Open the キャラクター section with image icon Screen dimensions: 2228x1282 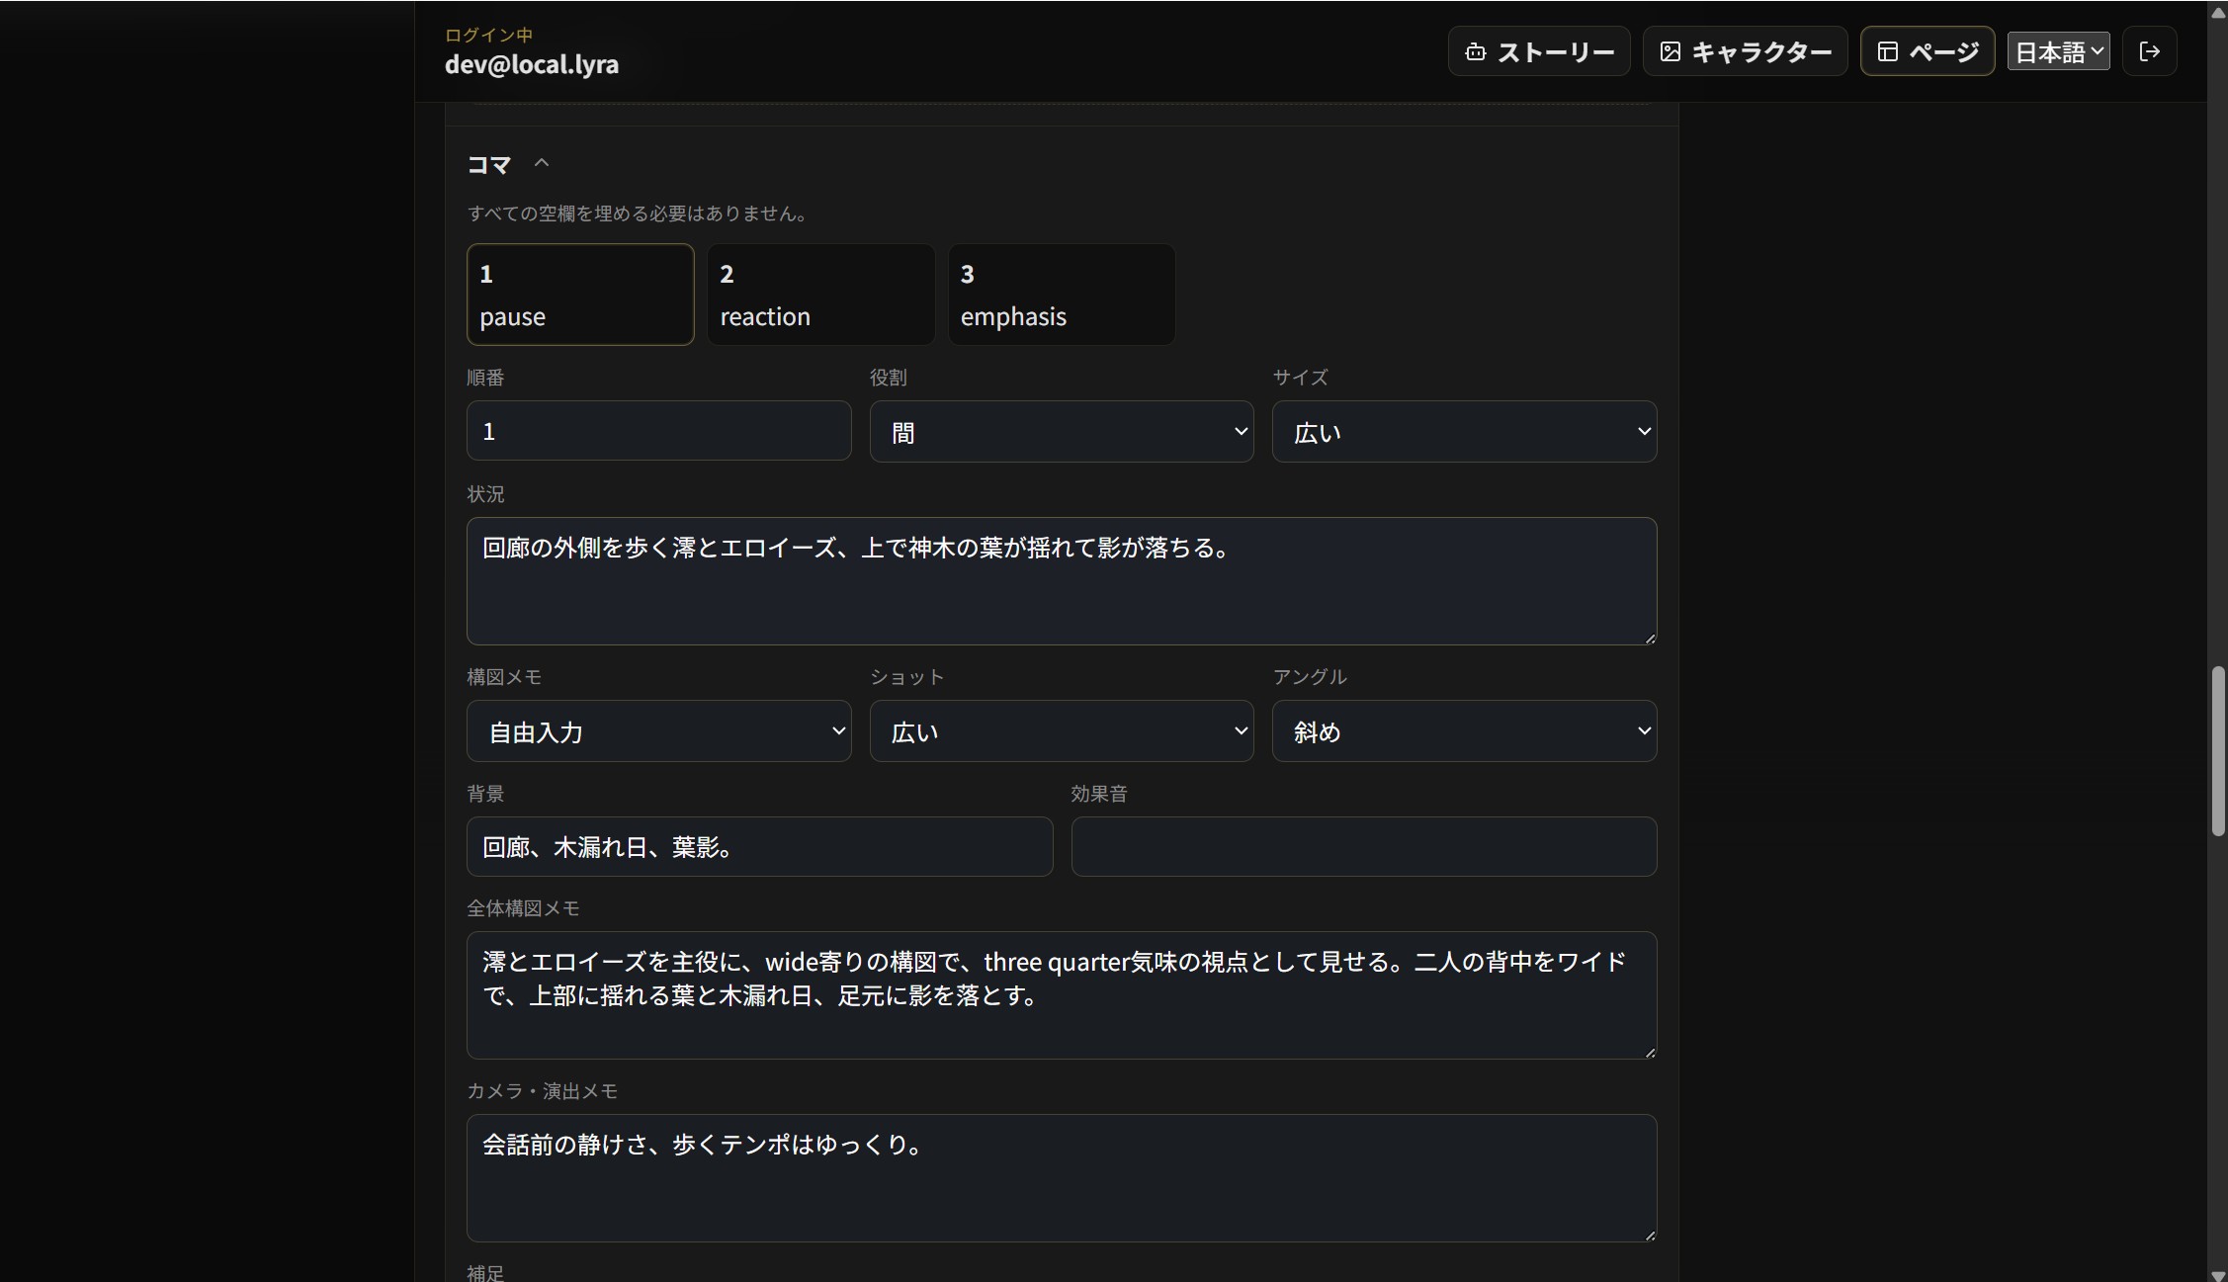pos(1745,51)
